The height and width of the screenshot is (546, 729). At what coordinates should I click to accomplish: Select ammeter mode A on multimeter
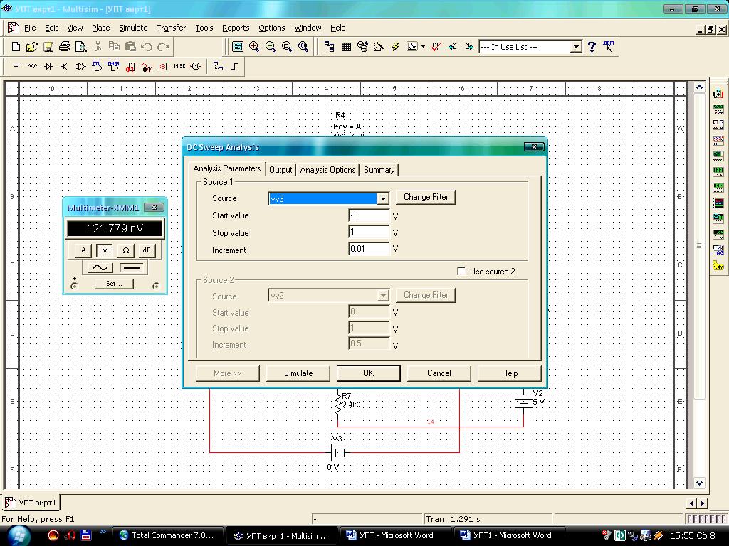(83, 250)
